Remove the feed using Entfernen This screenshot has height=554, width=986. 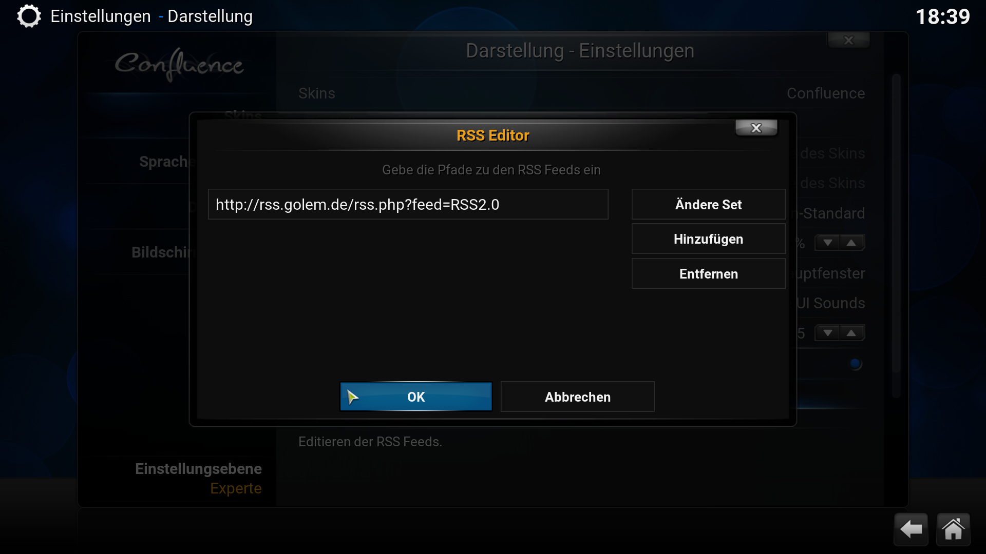[x=708, y=274]
